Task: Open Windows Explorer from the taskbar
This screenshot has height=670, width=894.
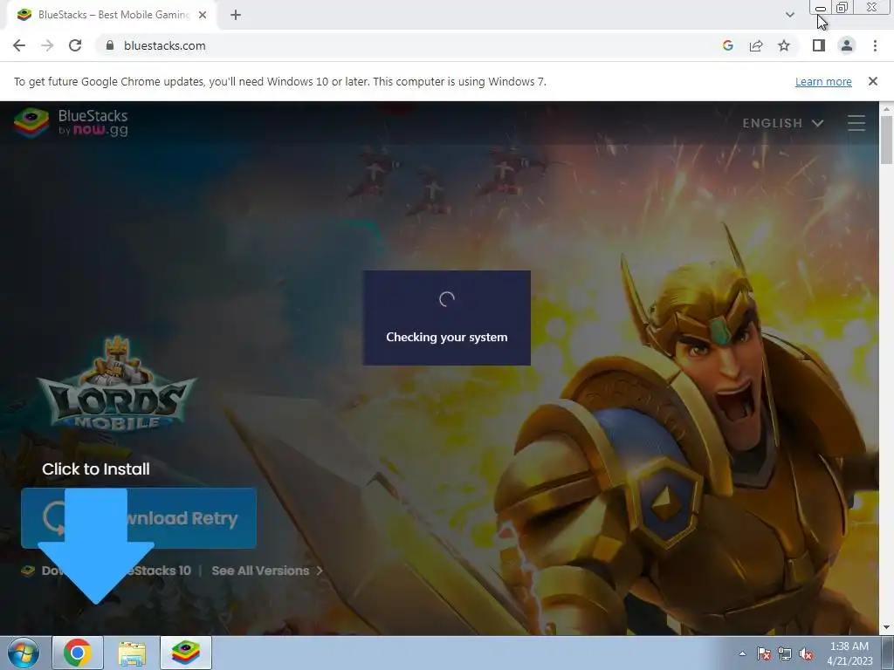Action: point(132,653)
